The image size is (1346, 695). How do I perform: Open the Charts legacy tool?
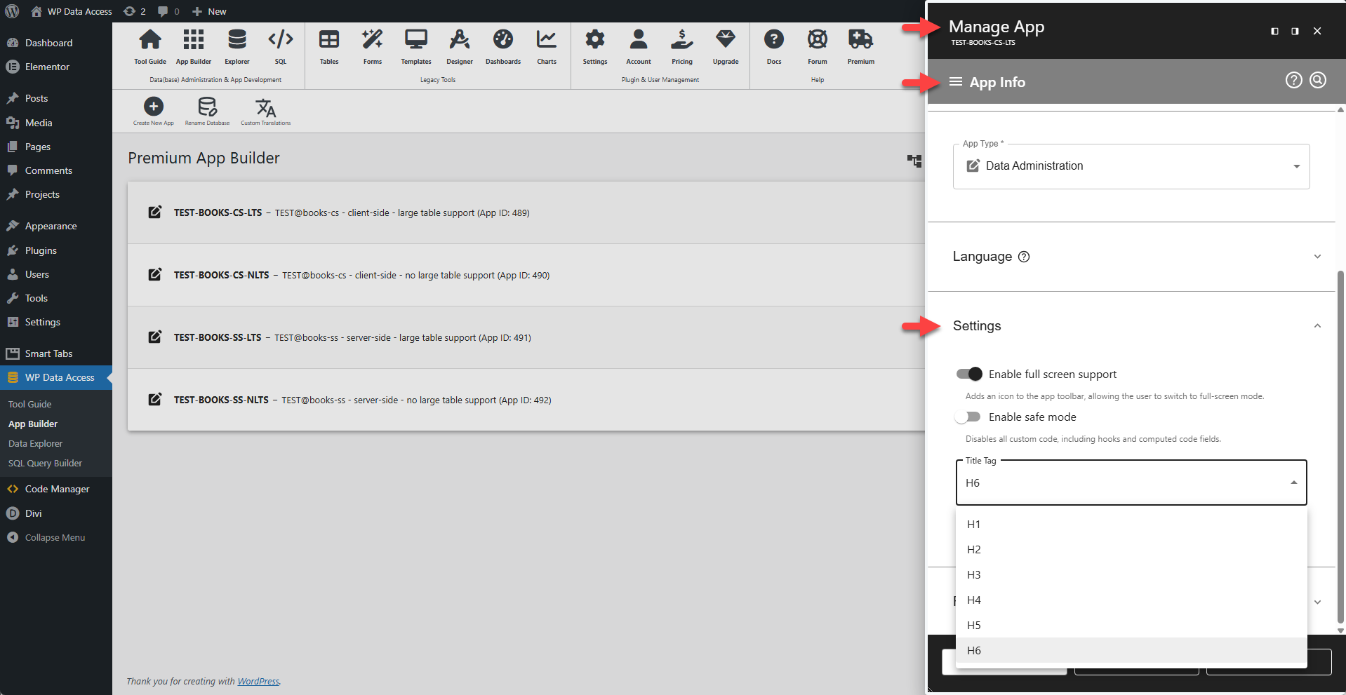pos(546,46)
